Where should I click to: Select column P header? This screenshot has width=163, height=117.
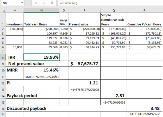pyautogui.click(x=84, y=10)
